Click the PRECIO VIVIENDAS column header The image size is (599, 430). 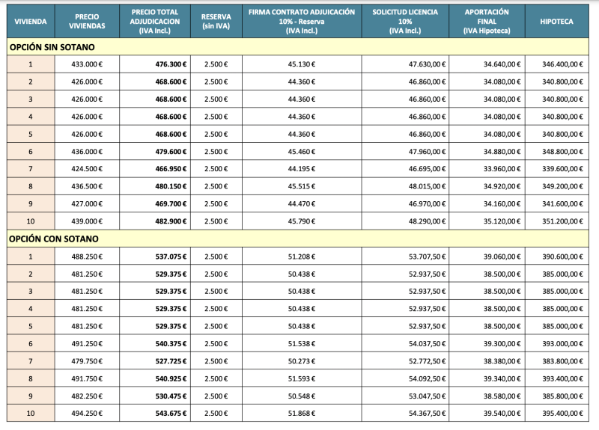point(87,22)
